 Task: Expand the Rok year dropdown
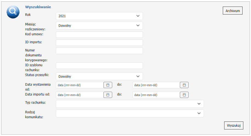pos(99,16)
